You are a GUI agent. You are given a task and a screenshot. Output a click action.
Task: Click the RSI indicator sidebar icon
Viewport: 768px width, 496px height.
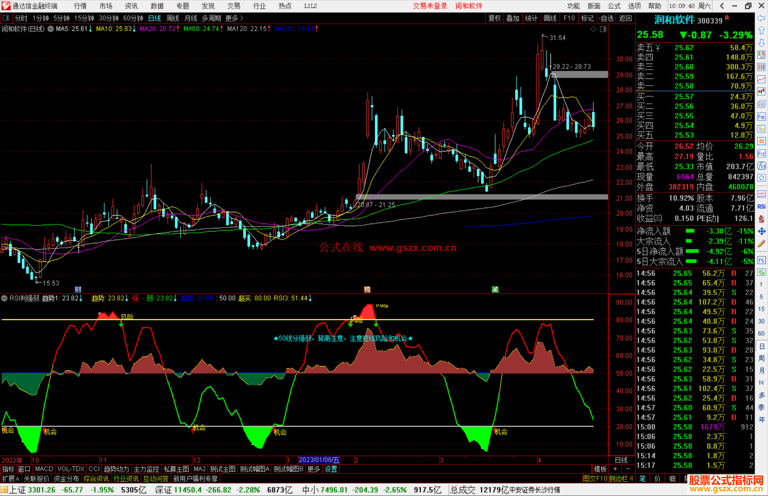tap(761, 207)
